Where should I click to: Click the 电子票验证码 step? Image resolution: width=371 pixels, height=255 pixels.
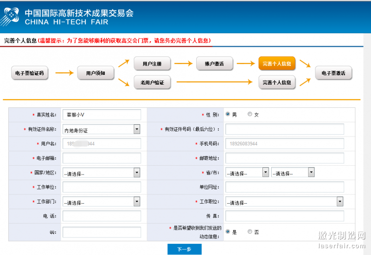pos(29,73)
